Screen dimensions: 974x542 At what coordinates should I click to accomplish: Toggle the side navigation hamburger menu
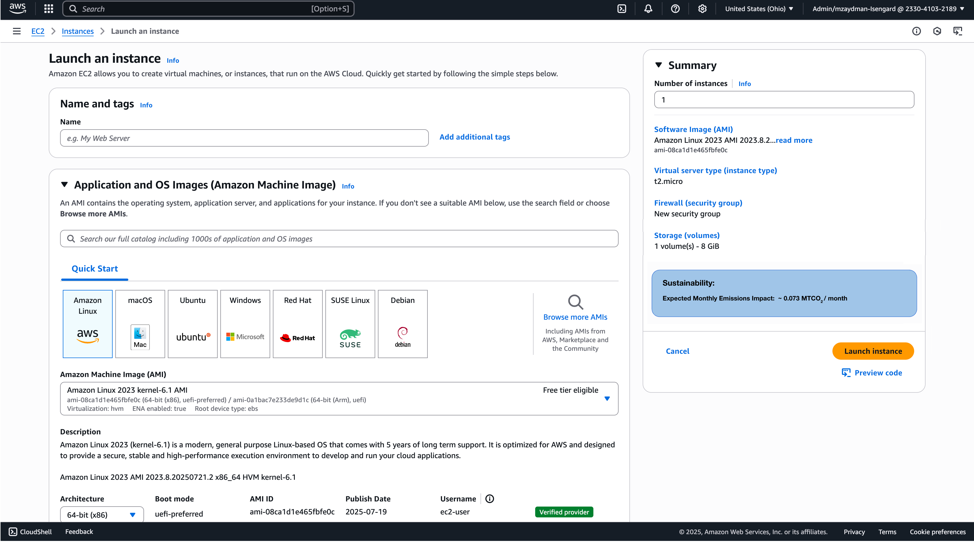click(17, 31)
